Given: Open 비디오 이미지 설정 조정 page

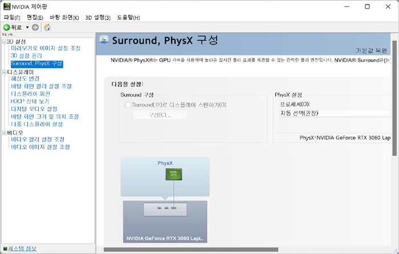Looking at the screenshot, I should (40, 147).
